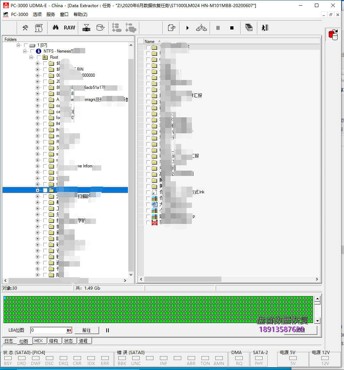344x370 pixels.
Task: Click inside the LBA位图 input field
Action: pyautogui.click(x=49, y=330)
